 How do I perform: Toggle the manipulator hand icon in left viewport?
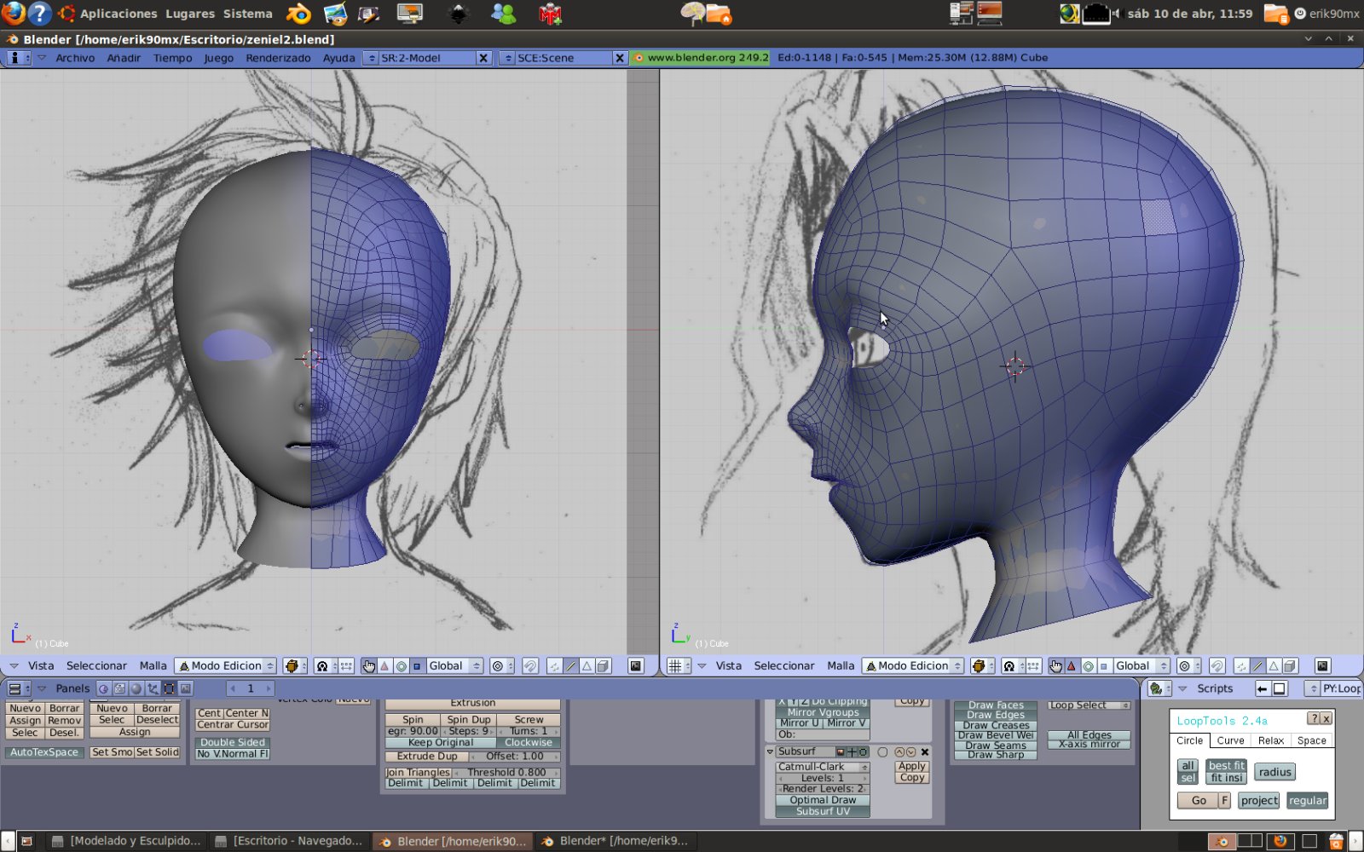[368, 666]
